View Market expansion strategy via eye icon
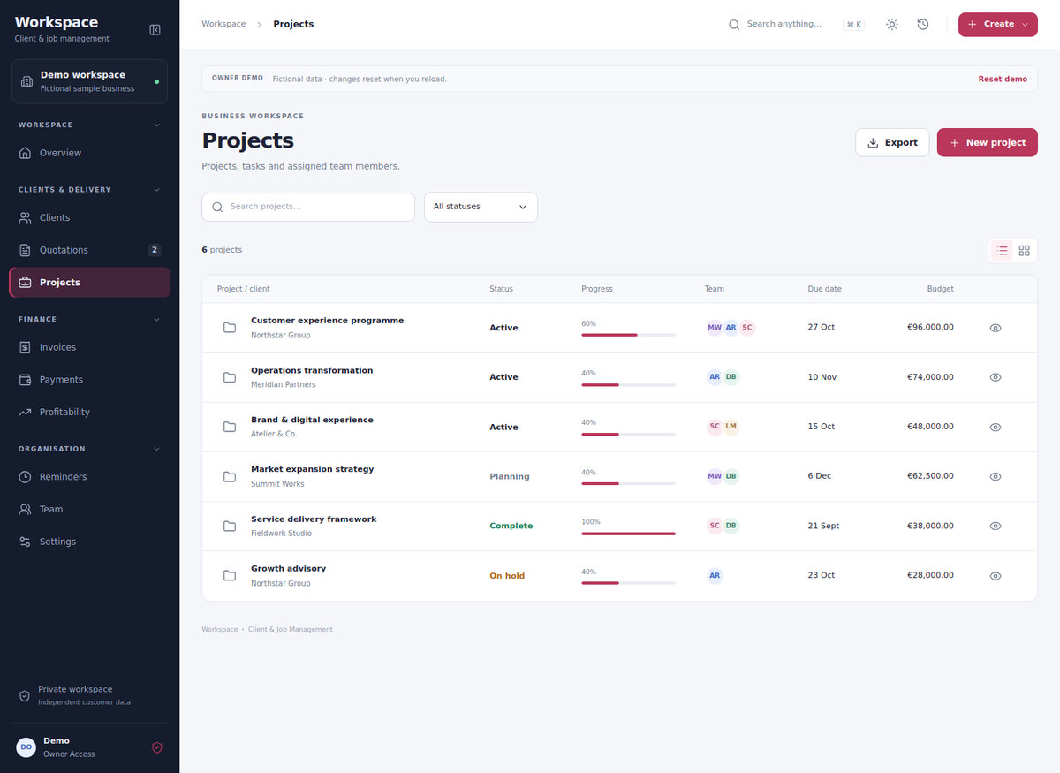1060x773 pixels. click(x=996, y=476)
